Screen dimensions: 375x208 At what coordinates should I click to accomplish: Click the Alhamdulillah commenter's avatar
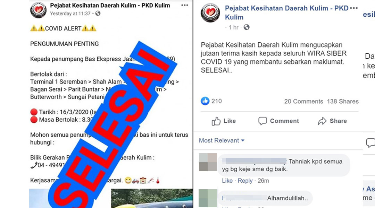point(208,198)
